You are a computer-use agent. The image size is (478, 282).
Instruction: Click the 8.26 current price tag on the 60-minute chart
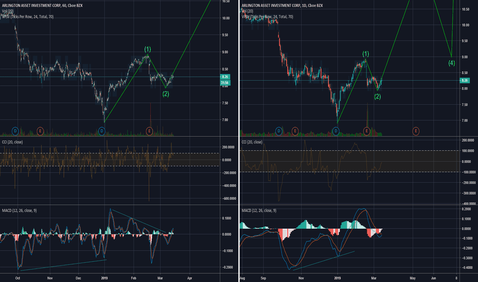coord(225,77)
